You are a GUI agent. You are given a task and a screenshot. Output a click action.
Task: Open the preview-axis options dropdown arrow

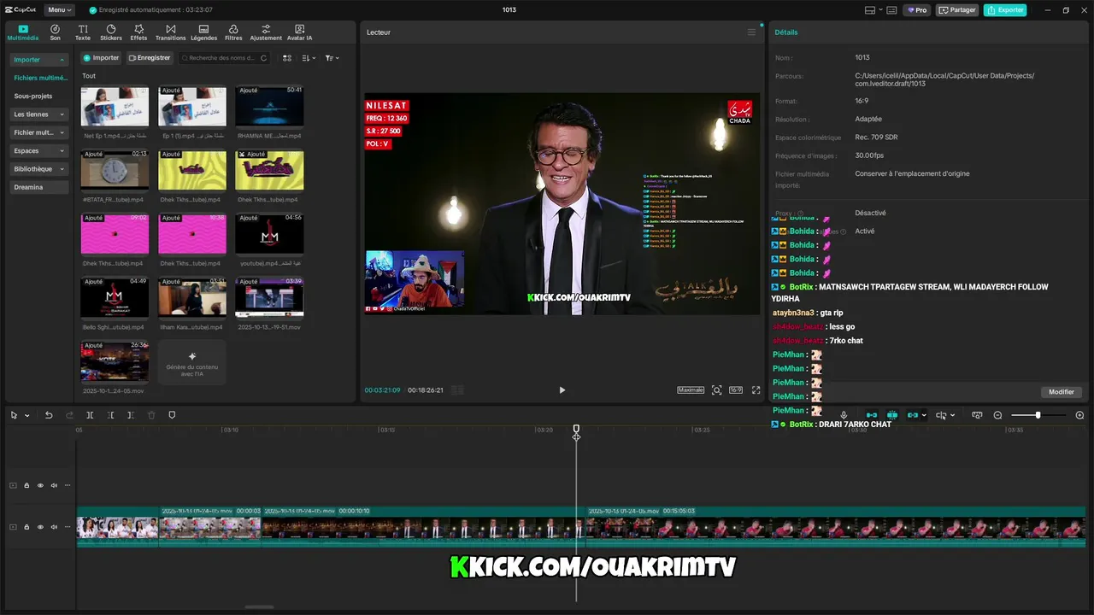click(x=952, y=415)
